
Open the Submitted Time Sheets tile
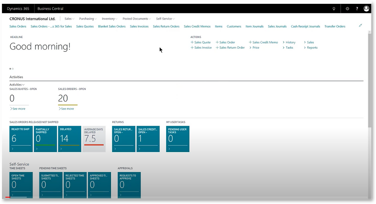click(51, 185)
